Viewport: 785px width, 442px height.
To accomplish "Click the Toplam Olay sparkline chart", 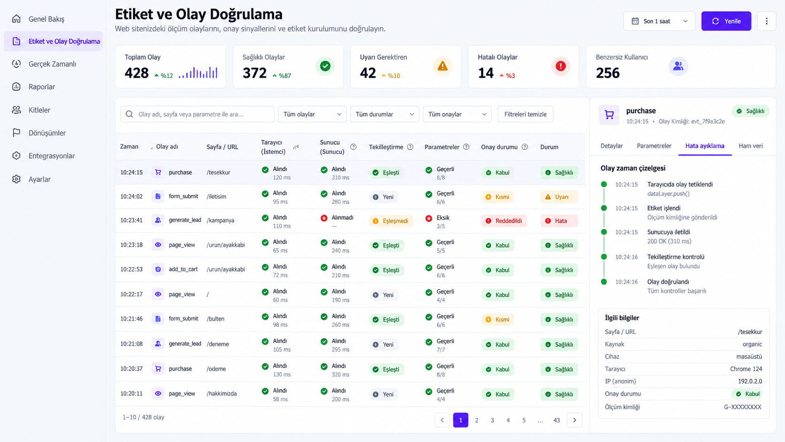I will (198, 72).
